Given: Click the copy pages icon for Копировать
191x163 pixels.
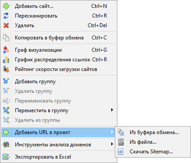Looking at the screenshot, I should click(6, 38).
